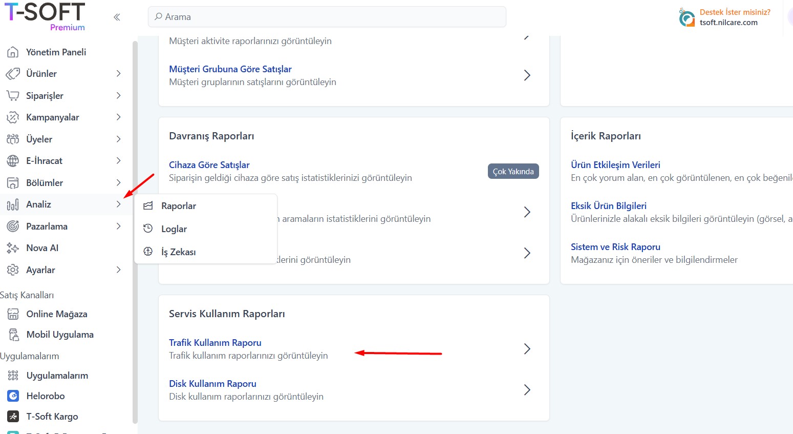Click inside the Arama search field
The image size is (793, 434).
pyautogui.click(x=327, y=16)
